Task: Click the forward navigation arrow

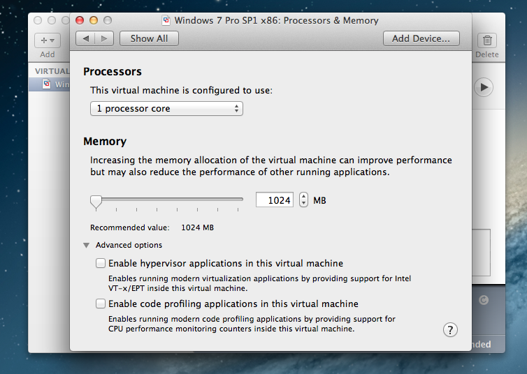Action: [x=103, y=38]
